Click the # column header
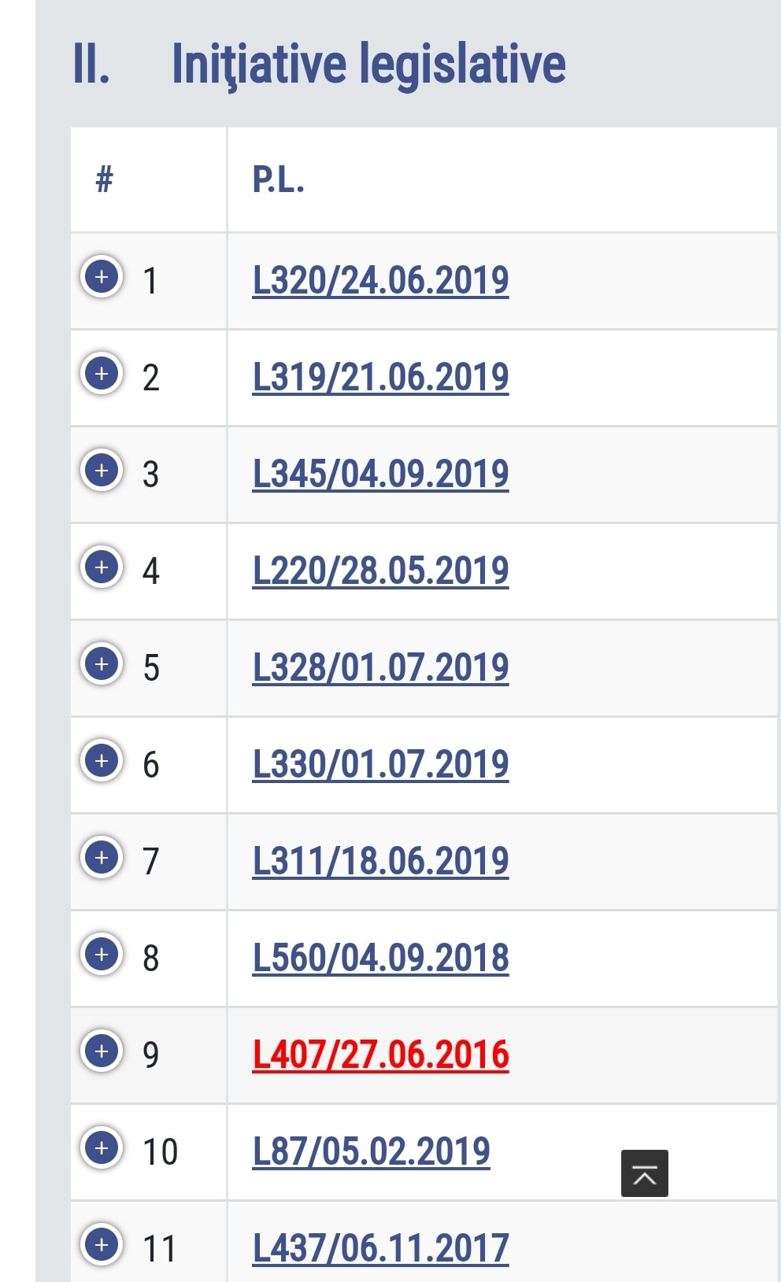The height and width of the screenshot is (1282, 781). 104,180
